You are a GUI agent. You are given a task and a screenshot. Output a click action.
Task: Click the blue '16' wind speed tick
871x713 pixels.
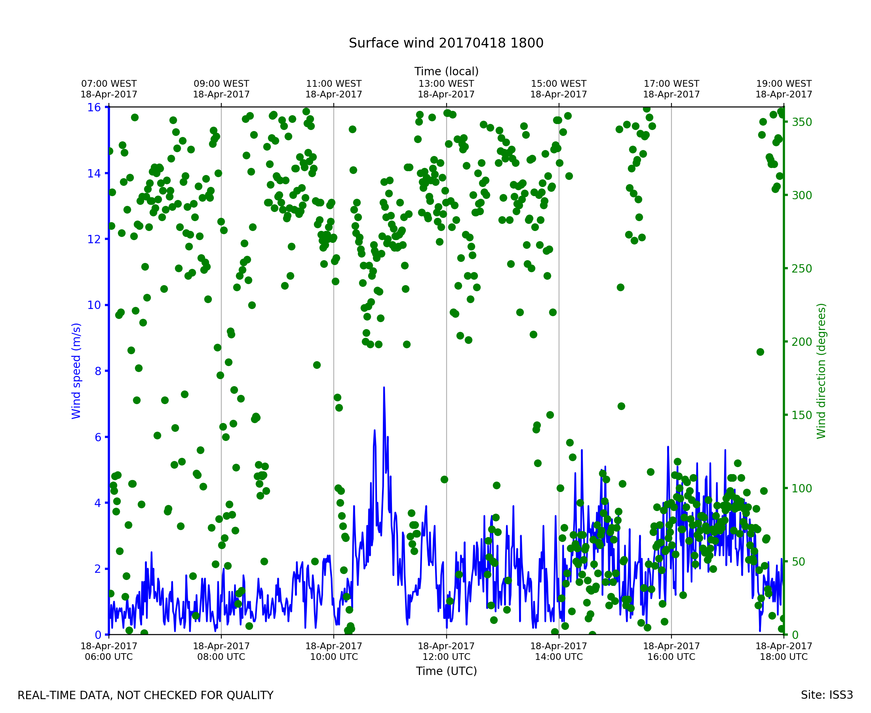[94, 108]
